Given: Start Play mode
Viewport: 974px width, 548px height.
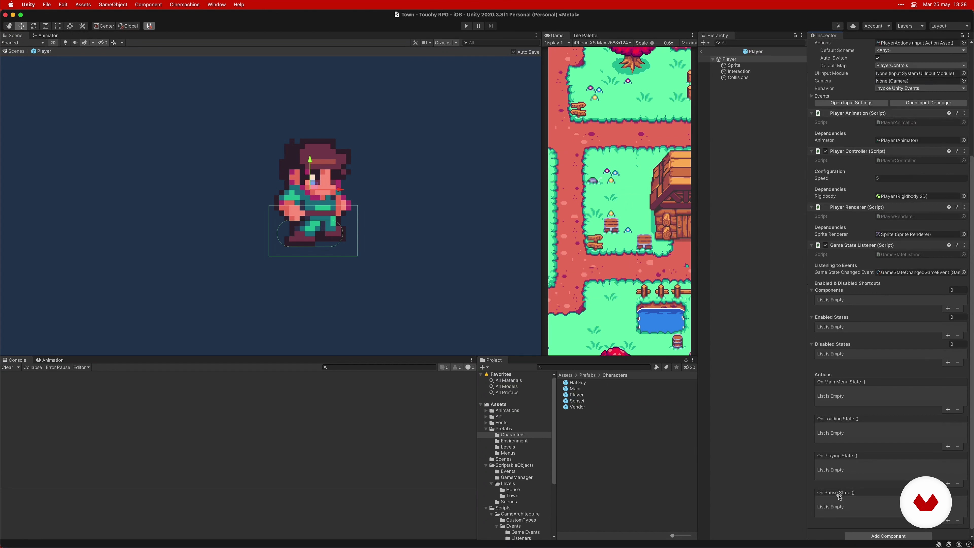Looking at the screenshot, I should click(466, 26).
